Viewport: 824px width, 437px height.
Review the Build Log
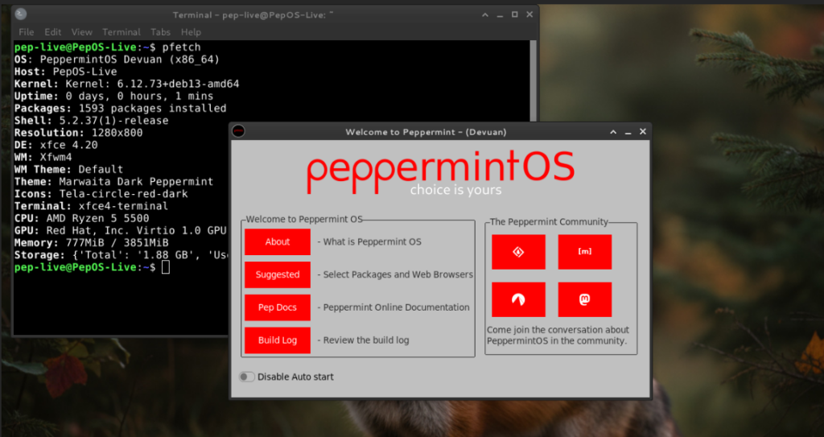click(278, 340)
